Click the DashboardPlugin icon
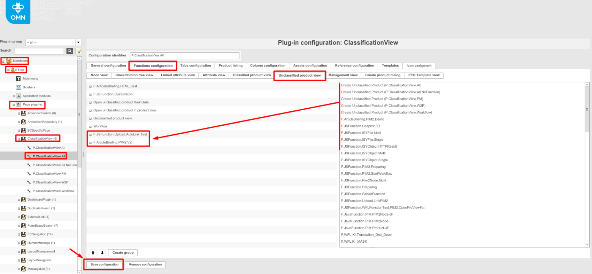 pyautogui.click(x=24, y=200)
